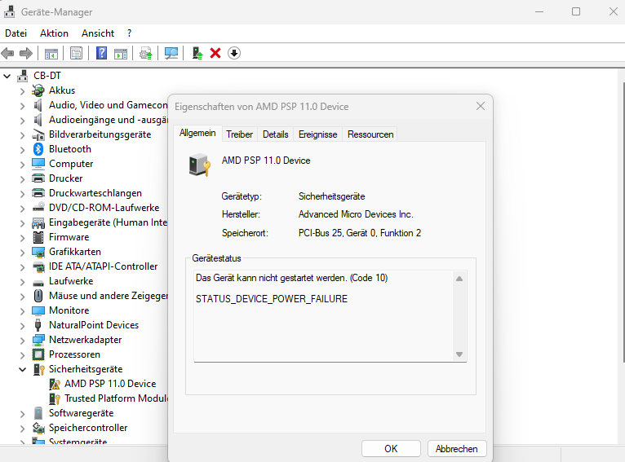Click the Netzwerkadapter icon
Viewport: 625px width, 462px height.
[38, 340]
